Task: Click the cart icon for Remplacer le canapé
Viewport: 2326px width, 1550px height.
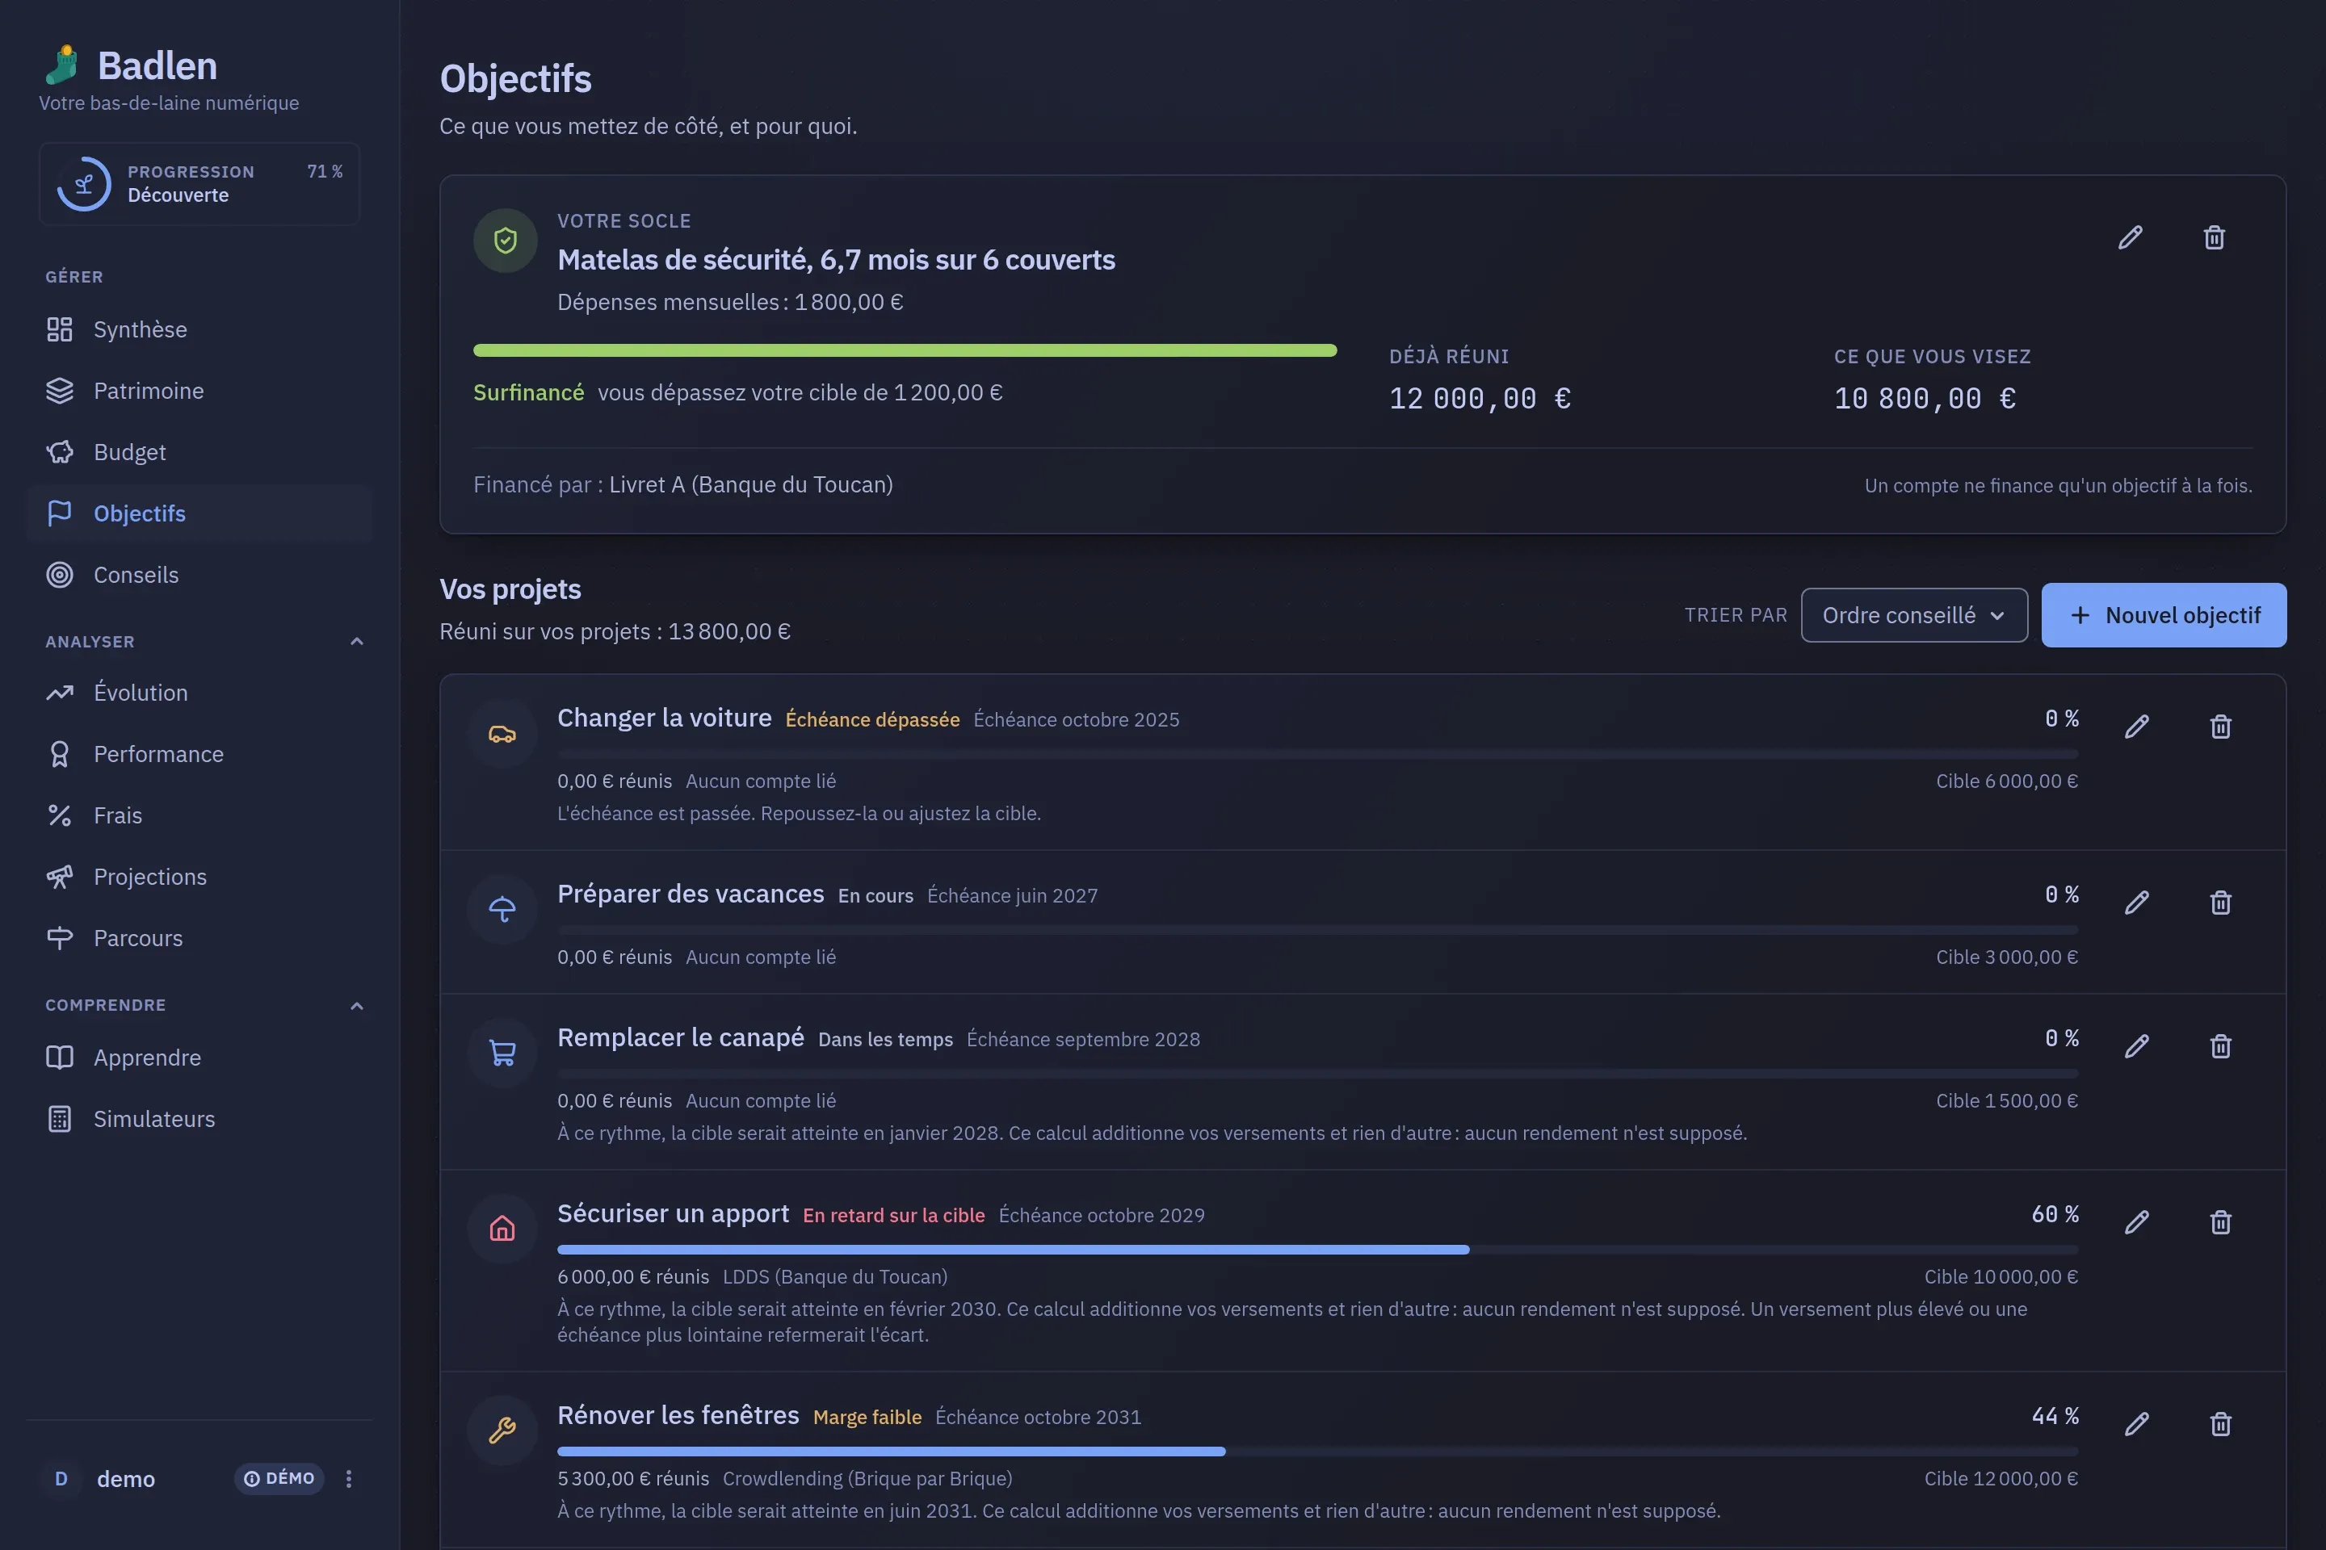Action: (x=502, y=1053)
